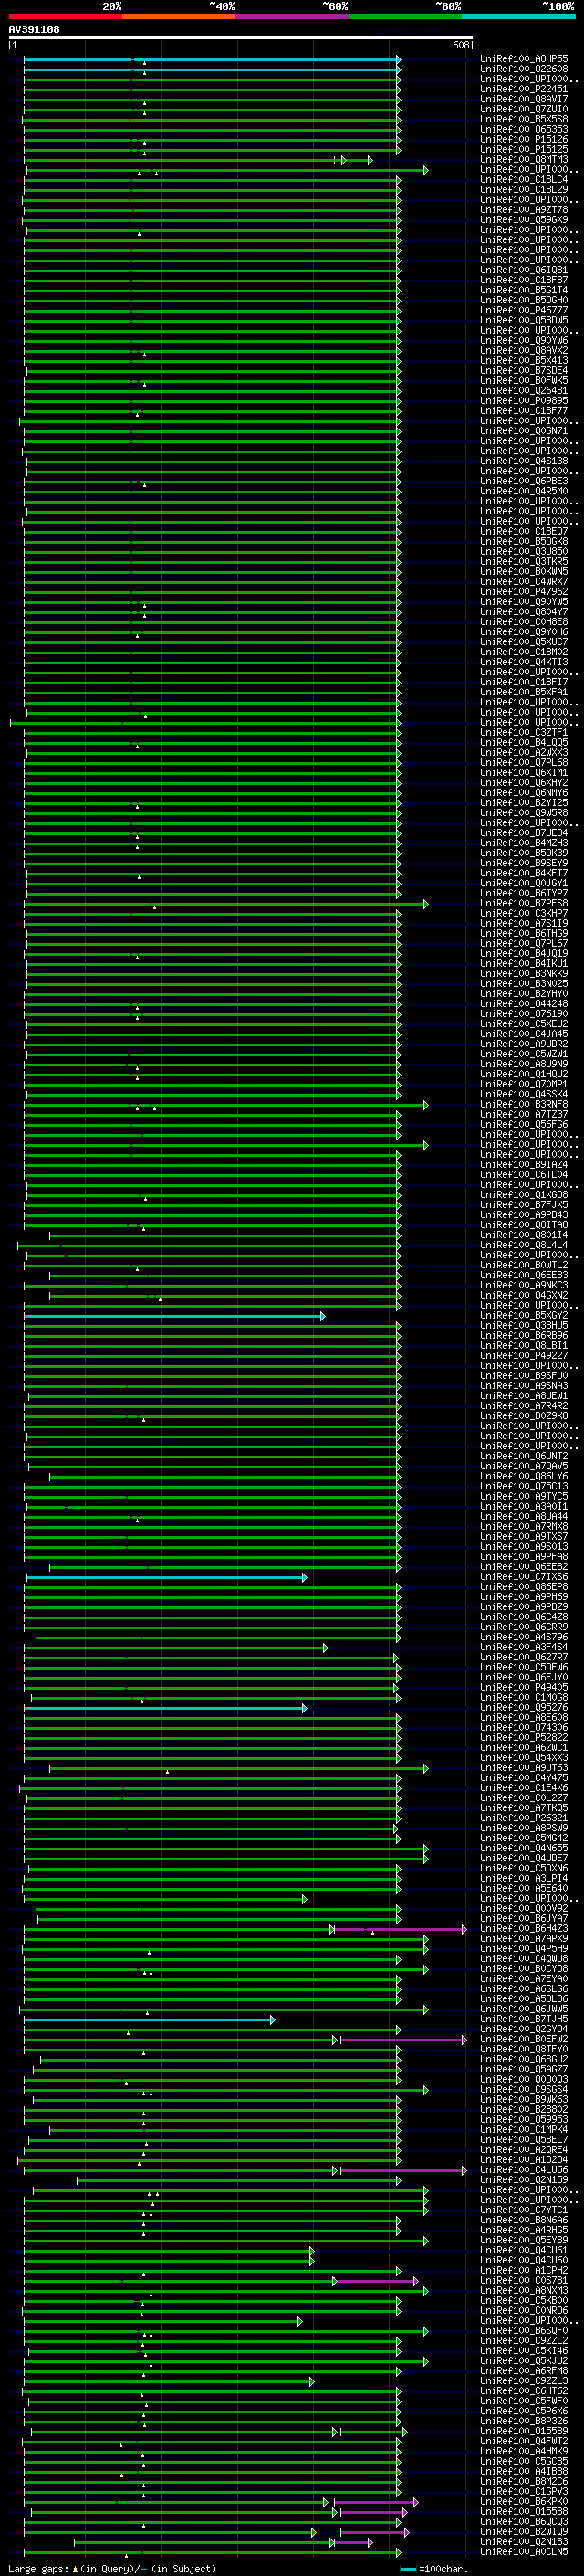Click UniRef100_Q8AVI7 entry
Screen dimensions: 584x2576
pos(524,99)
